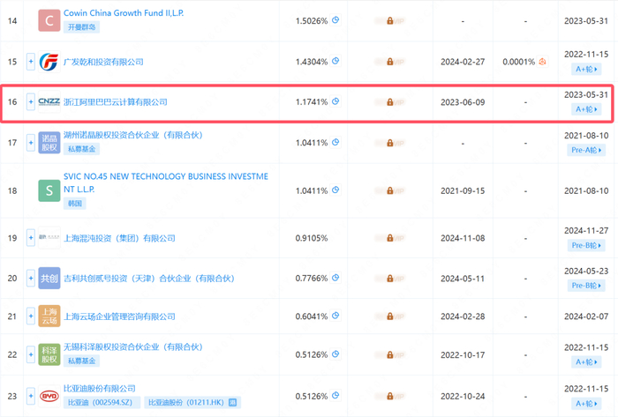Open A+轮 dropdown in 广发乾和 row
618x417 pixels.
(x=586, y=70)
